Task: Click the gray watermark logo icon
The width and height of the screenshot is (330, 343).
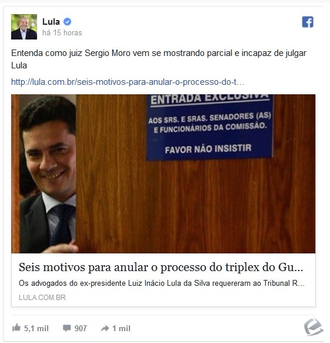Action: [x=314, y=327]
